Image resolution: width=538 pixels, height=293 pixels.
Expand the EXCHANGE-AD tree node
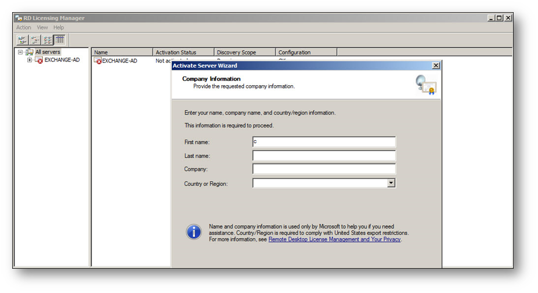click(30, 60)
